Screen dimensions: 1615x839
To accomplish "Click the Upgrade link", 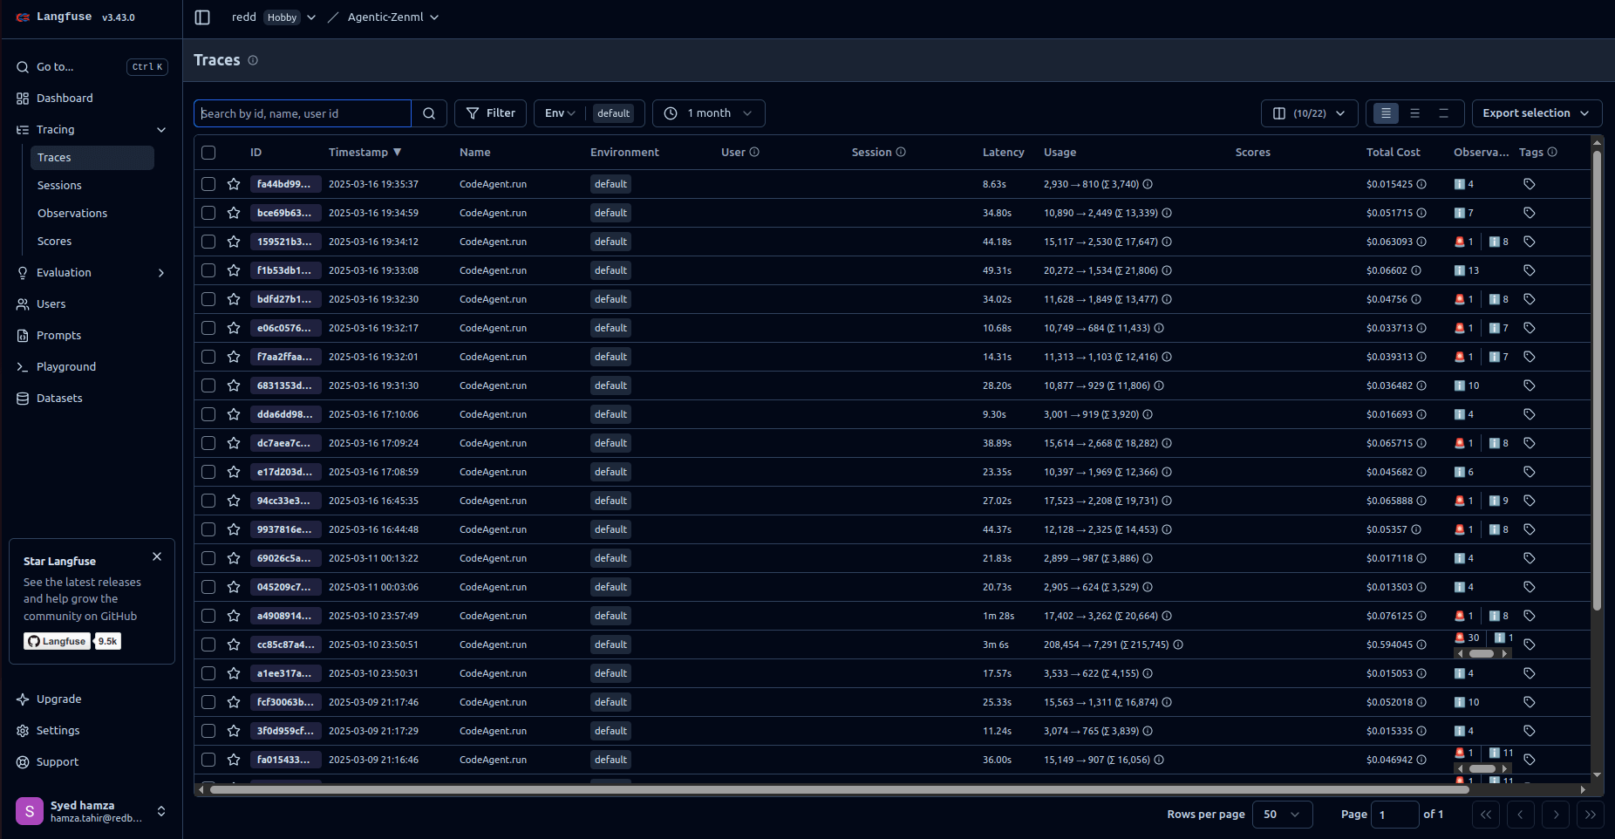I will (58, 699).
